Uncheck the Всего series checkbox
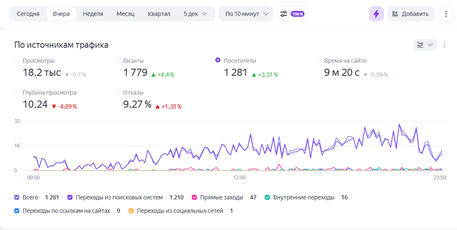The width and height of the screenshot is (457, 230). 17,197
